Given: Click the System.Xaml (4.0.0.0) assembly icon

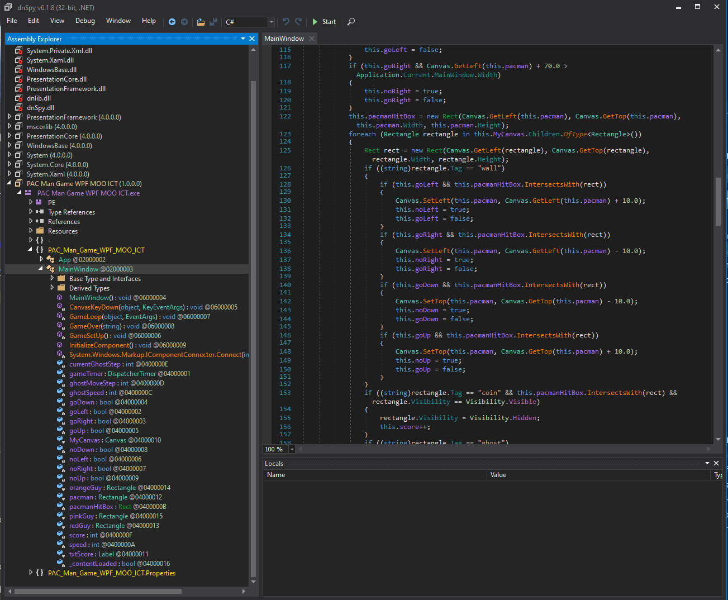Looking at the screenshot, I should tap(18, 174).
